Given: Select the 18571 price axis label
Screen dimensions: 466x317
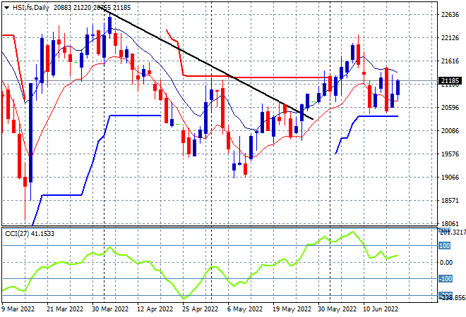Looking at the screenshot, I should click(x=450, y=201).
